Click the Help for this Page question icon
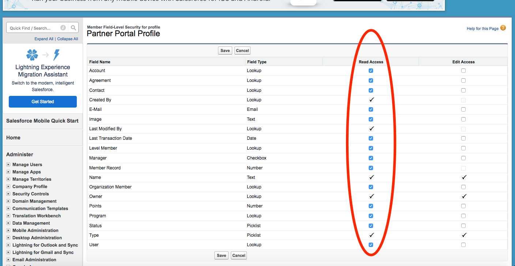 [x=503, y=28]
